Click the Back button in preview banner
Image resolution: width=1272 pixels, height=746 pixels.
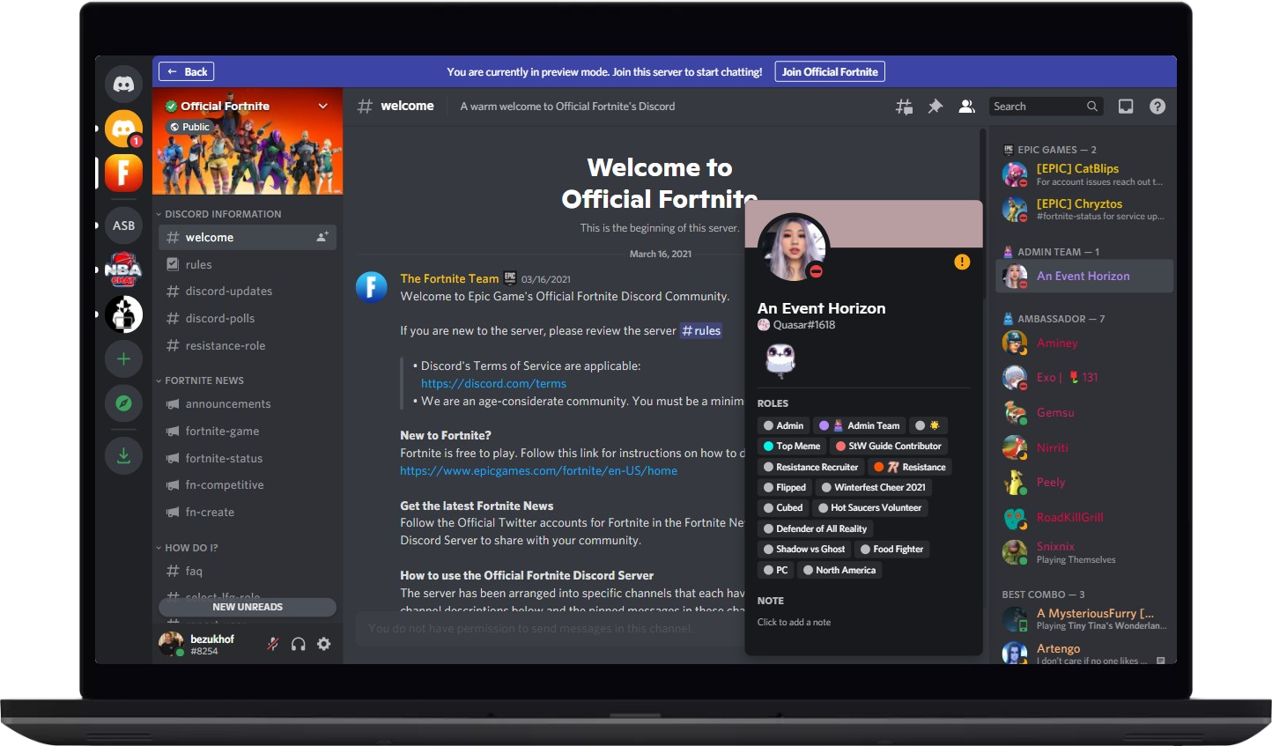point(187,71)
